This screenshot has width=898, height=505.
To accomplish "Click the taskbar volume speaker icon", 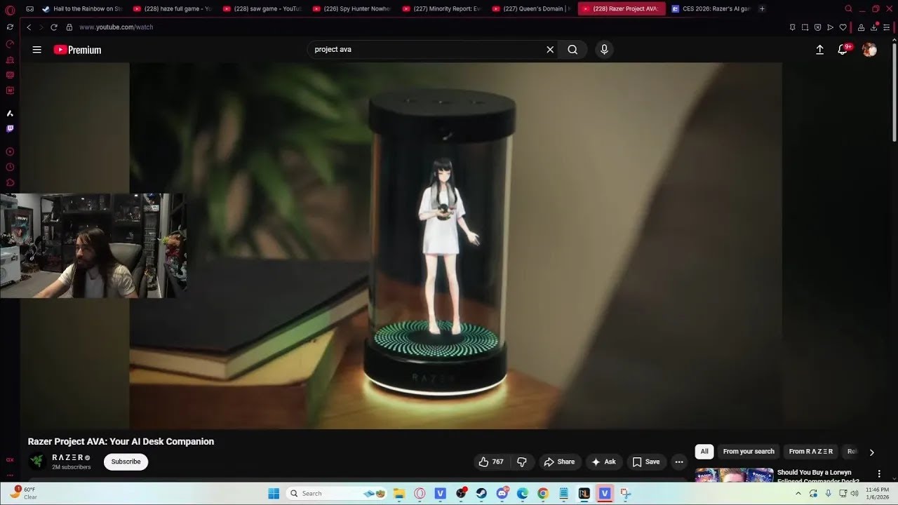I will pyautogui.click(x=855, y=494).
